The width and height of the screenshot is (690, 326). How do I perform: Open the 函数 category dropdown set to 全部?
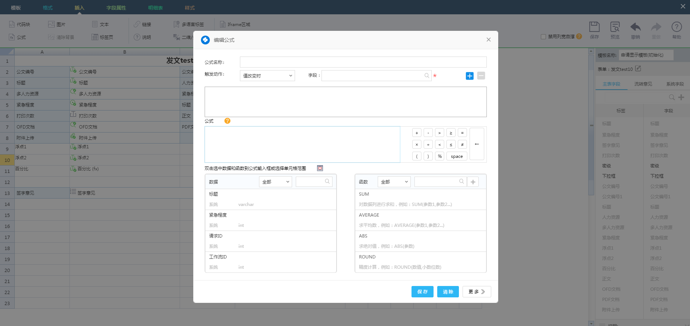(x=394, y=182)
